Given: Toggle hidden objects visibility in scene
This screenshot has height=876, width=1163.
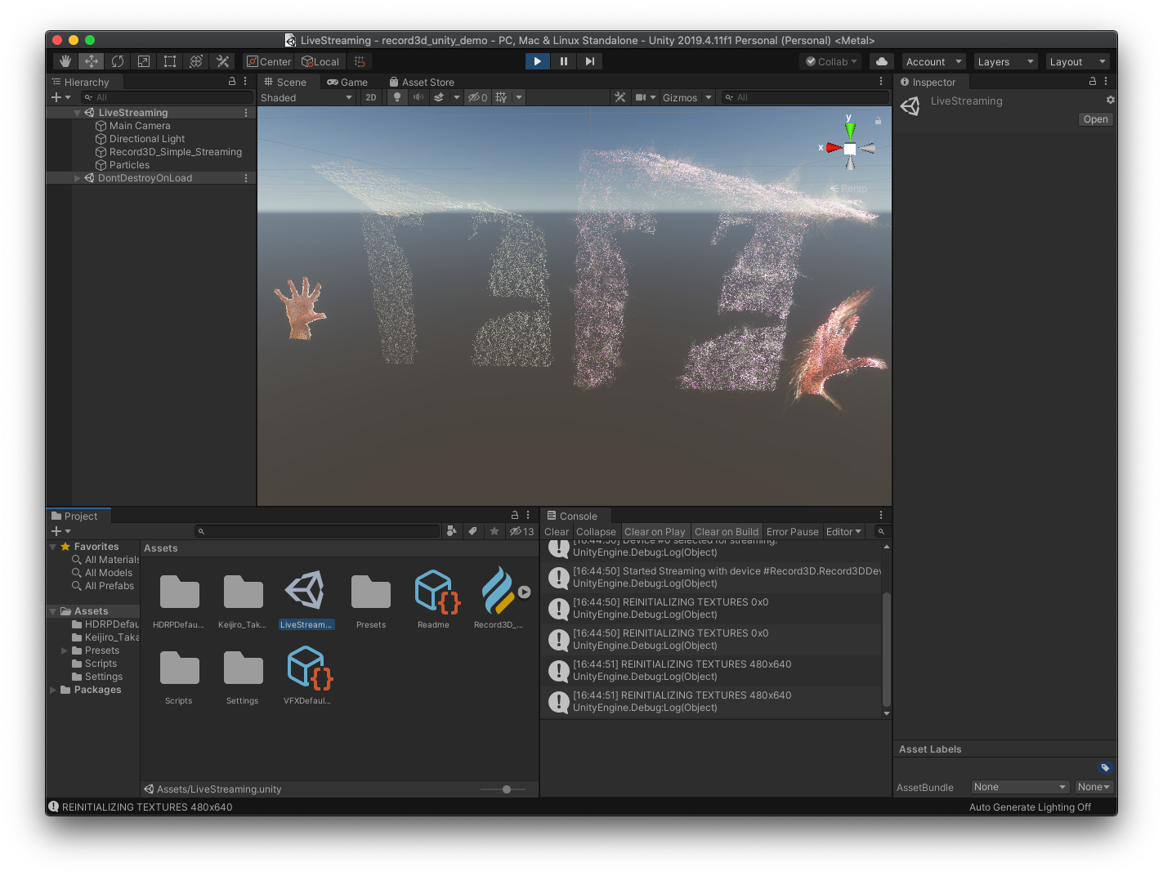Looking at the screenshot, I should tap(477, 97).
